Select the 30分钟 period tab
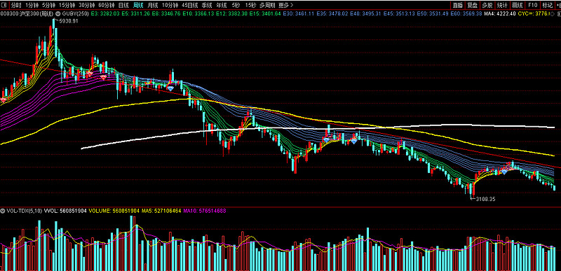 click(86, 5)
